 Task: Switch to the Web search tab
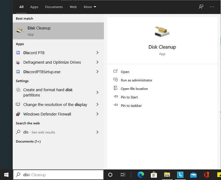tap(73, 7)
